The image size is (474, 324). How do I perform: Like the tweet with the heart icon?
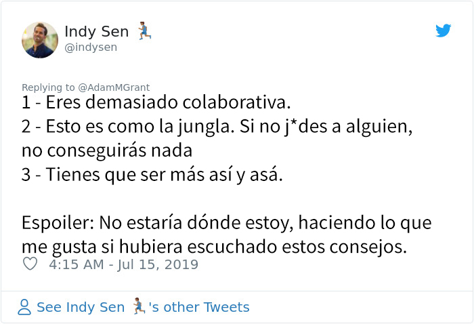point(30,264)
